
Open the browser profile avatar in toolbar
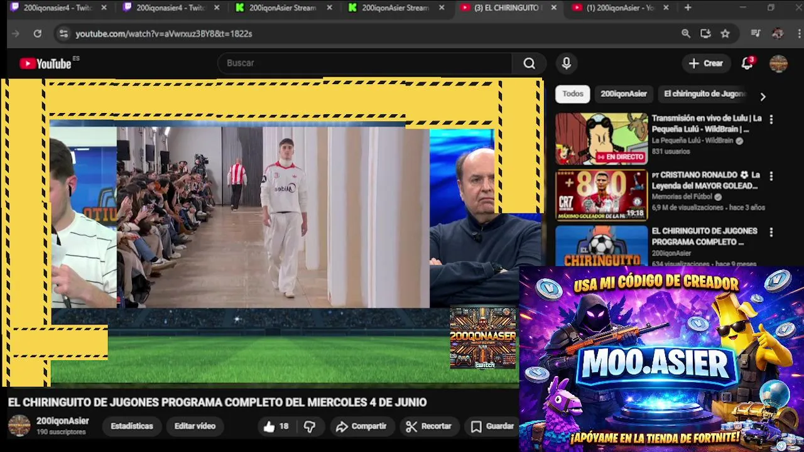pos(778,33)
